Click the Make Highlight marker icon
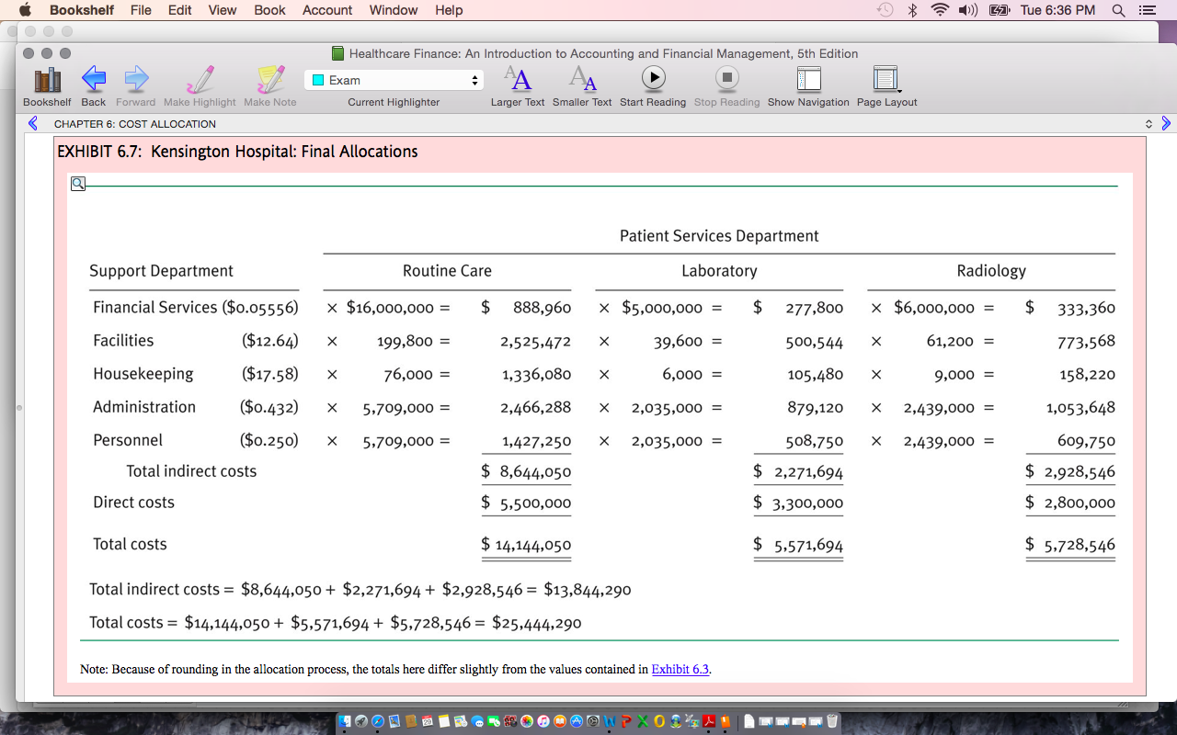This screenshot has height=735, width=1177. [x=200, y=80]
